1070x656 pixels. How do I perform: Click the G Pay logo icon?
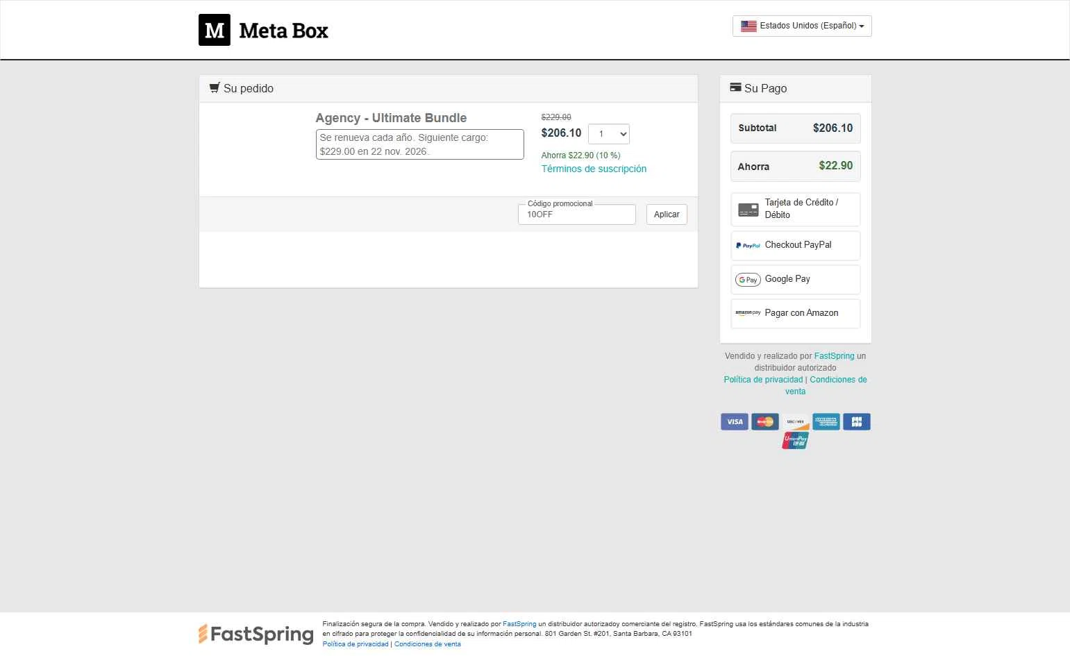click(748, 280)
